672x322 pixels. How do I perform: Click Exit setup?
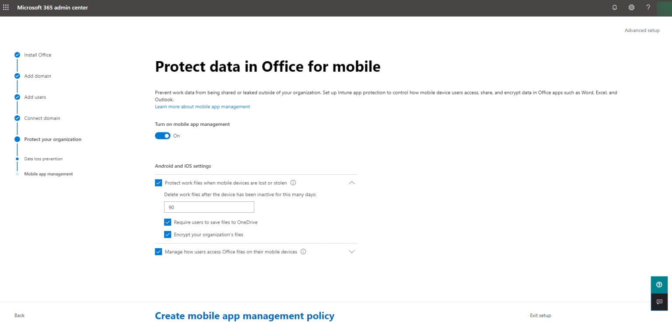click(x=540, y=315)
